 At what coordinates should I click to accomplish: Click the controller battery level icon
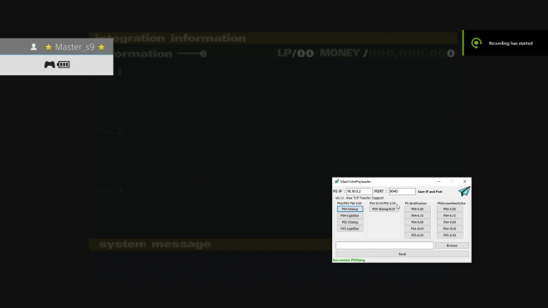(x=64, y=64)
